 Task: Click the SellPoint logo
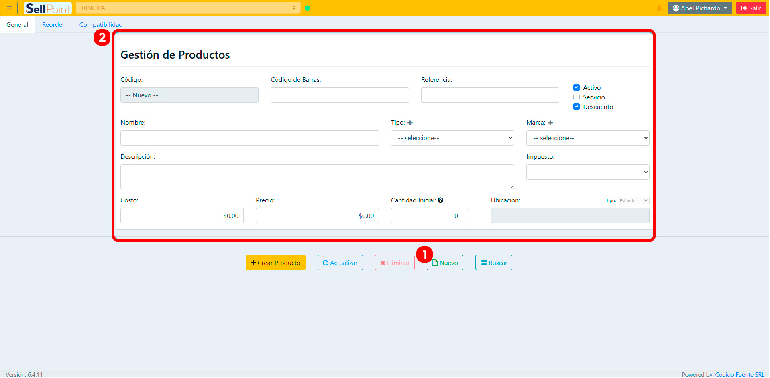(x=47, y=8)
